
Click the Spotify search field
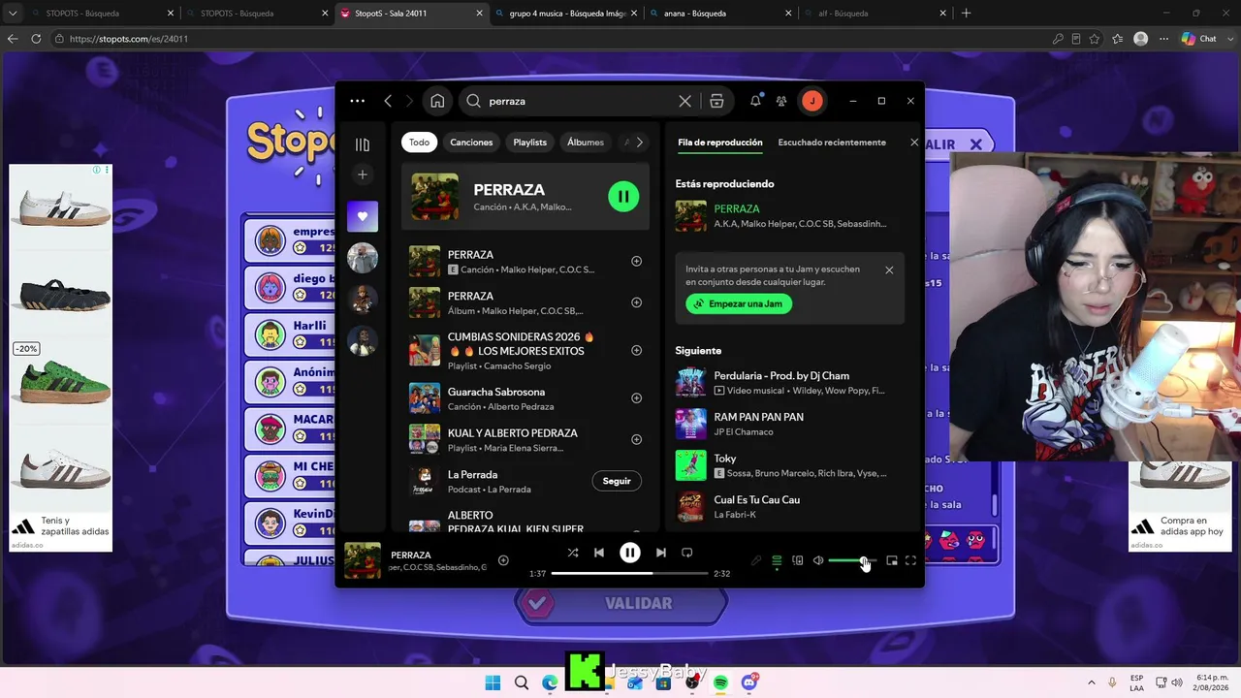pos(580,101)
